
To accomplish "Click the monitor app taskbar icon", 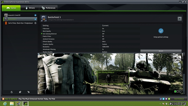I will point(18,104).
